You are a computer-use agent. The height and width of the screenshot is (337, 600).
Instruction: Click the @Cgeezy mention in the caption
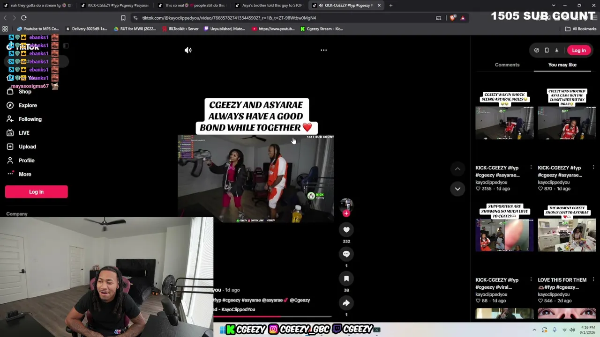(x=300, y=300)
